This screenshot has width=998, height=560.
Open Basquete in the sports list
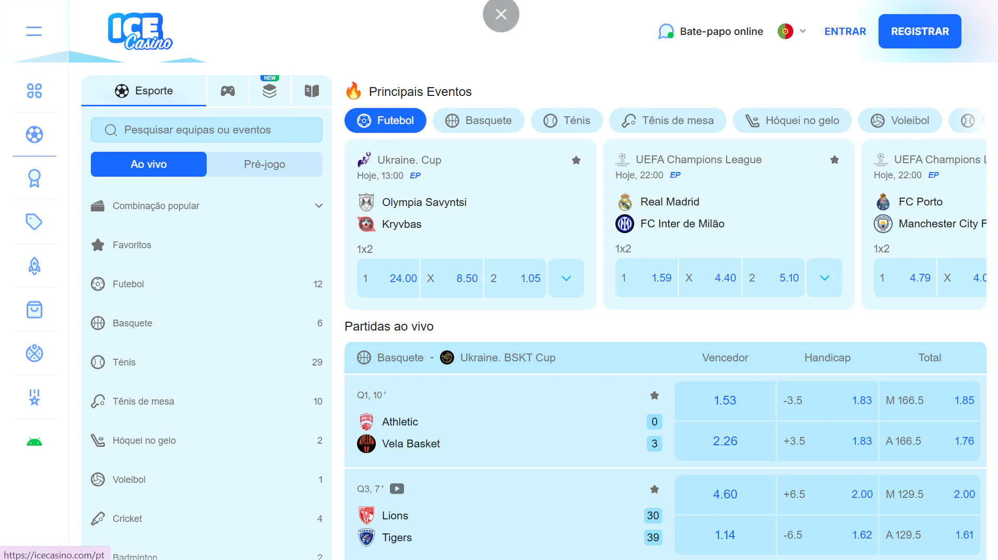(x=207, y=323)
